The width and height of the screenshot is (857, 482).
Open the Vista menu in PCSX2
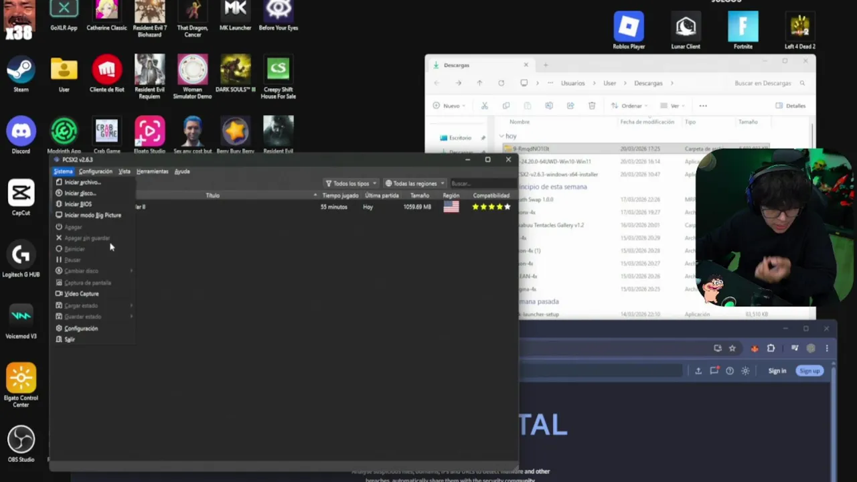click(x=125, y=171)
